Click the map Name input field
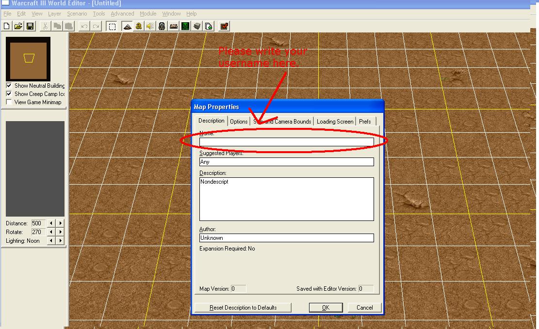539x329 pixels. click(287, 142)
